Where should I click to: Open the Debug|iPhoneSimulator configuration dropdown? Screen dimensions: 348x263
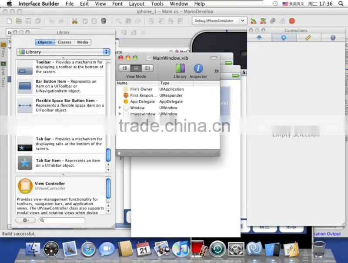click(x=219, y=21)
